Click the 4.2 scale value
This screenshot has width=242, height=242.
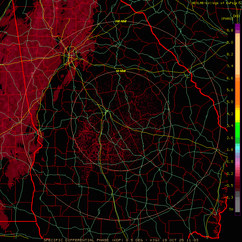pos(230,114)
